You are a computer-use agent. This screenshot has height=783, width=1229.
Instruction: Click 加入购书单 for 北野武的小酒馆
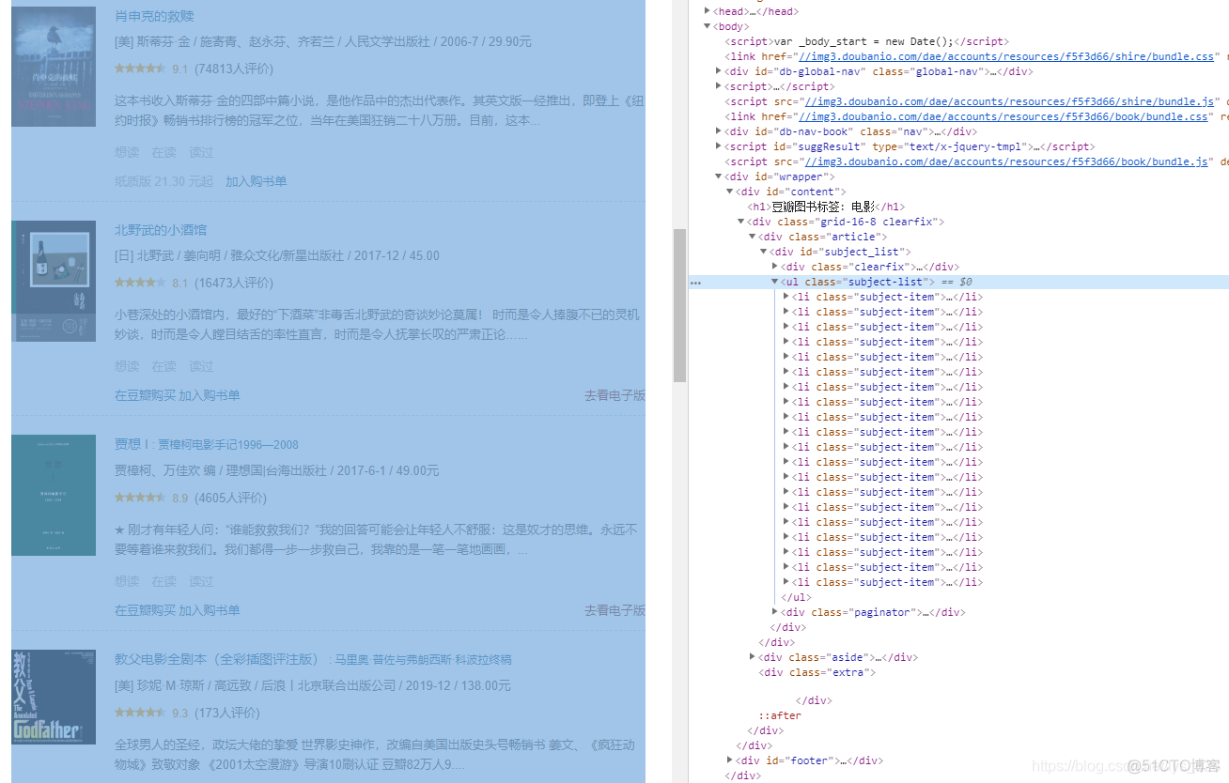coord(210,395)
